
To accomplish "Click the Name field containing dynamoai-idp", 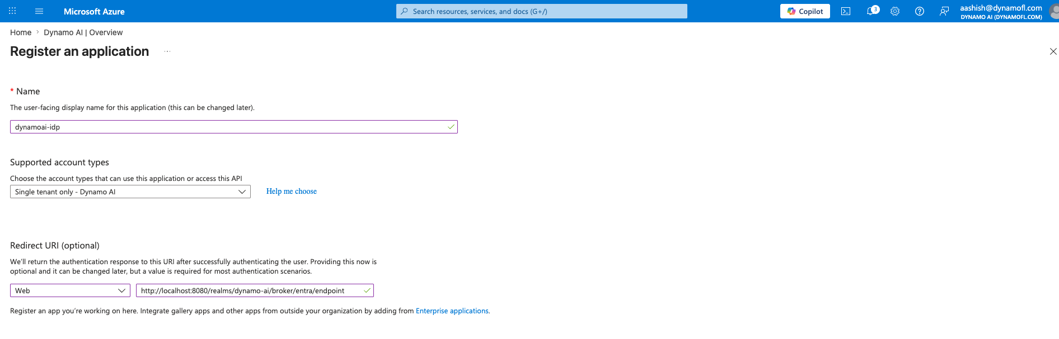I will (x=234, y=127).
